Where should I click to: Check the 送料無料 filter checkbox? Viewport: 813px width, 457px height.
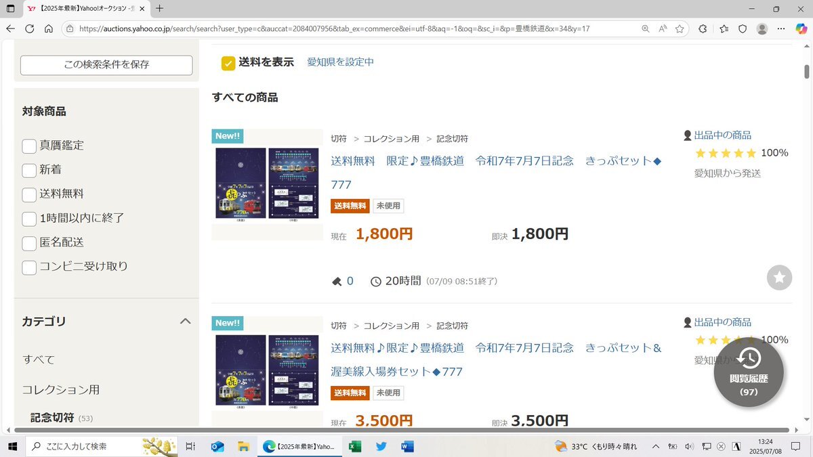(x=29, y=195)
